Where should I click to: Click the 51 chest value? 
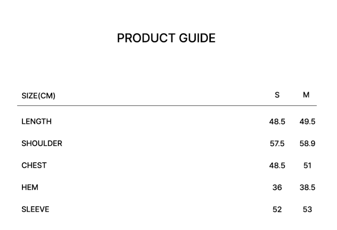307,166
